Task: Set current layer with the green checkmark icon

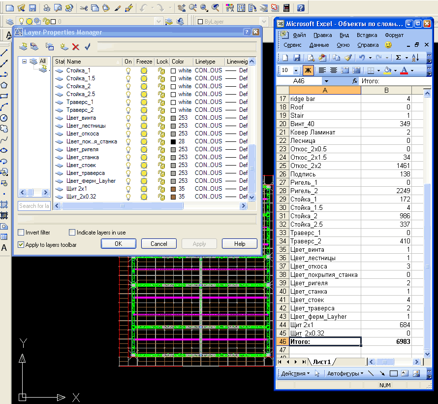Action: point(87,46)
